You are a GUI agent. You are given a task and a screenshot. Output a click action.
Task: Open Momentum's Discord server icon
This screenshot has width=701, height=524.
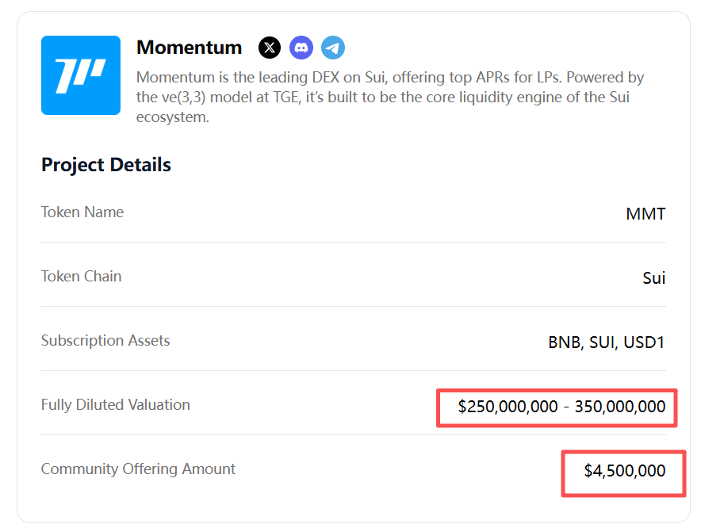coord(301,48)
